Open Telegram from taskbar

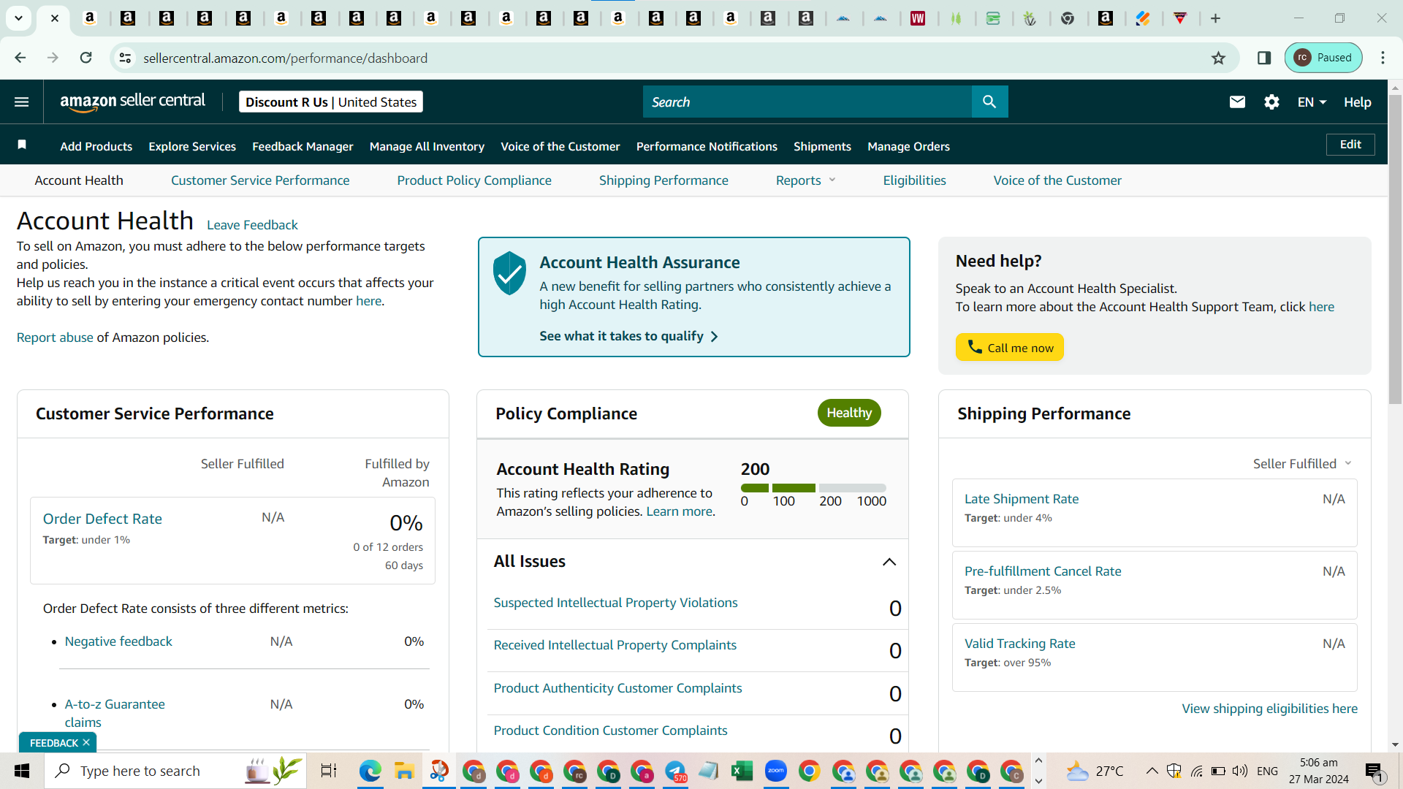pyautogui.click(x=675, y=771)
